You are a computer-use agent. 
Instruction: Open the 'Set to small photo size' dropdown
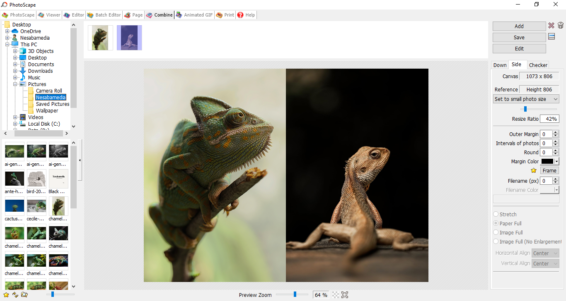[x=526, y=99]
